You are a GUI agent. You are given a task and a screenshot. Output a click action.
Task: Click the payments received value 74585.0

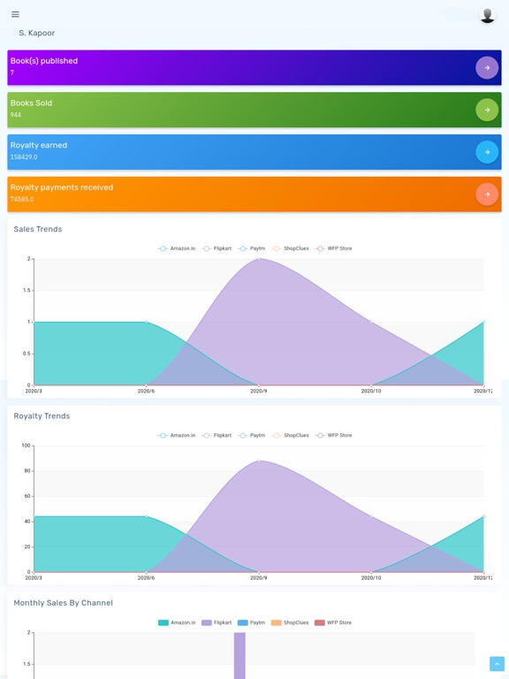coord(22,199)
